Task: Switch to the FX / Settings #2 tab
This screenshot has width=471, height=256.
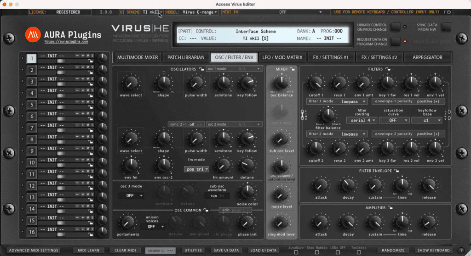Action: click(x=379, y=57)
